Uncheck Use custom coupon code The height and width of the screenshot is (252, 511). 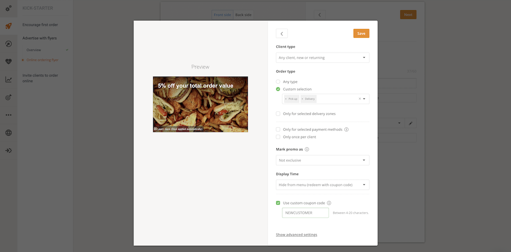tap(278, 203)
